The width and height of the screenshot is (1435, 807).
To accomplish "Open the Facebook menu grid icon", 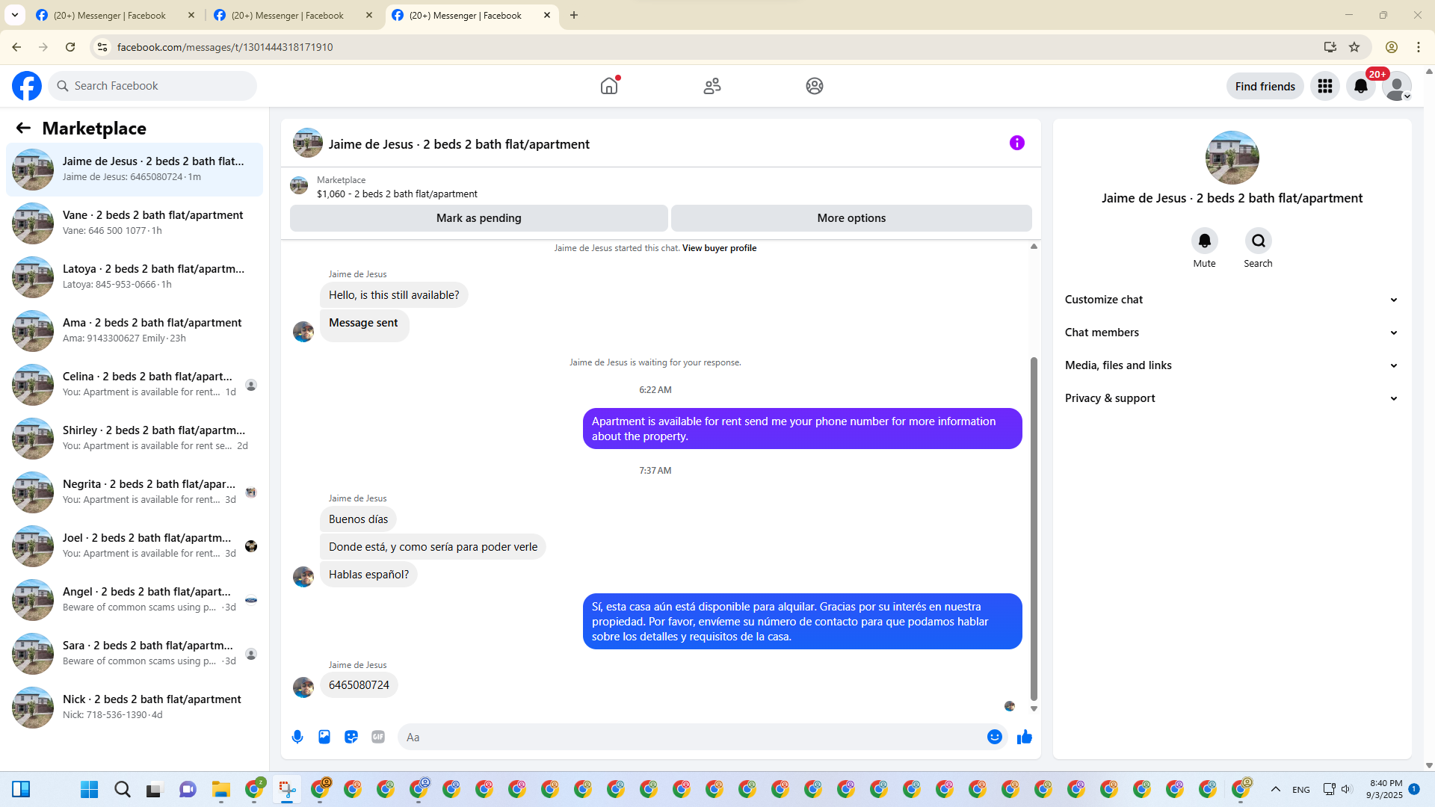I will coord(1325,86).
